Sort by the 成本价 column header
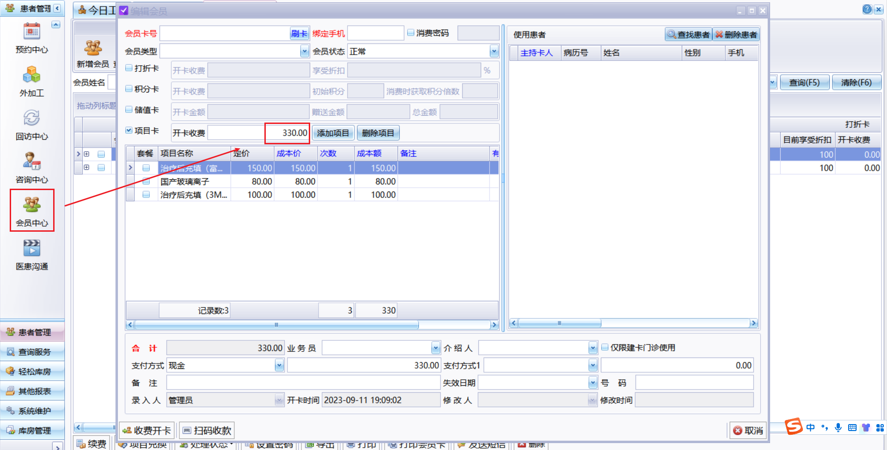This screenshot has width=887, height=450. [x=295, y=153]
